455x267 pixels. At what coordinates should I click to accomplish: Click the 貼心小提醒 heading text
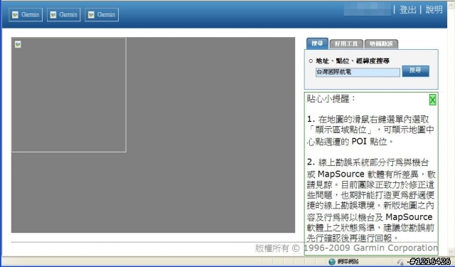(x=331, y=99)
